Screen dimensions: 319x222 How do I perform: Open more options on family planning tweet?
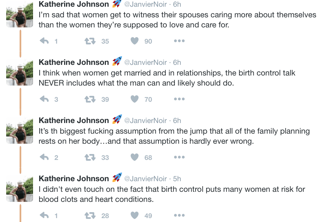click(179, 157)
